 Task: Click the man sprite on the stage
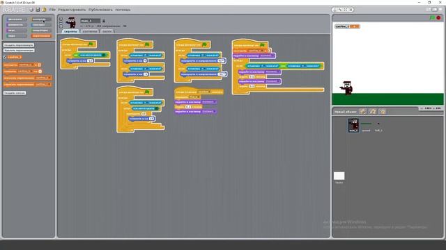[x=347, y=88]
